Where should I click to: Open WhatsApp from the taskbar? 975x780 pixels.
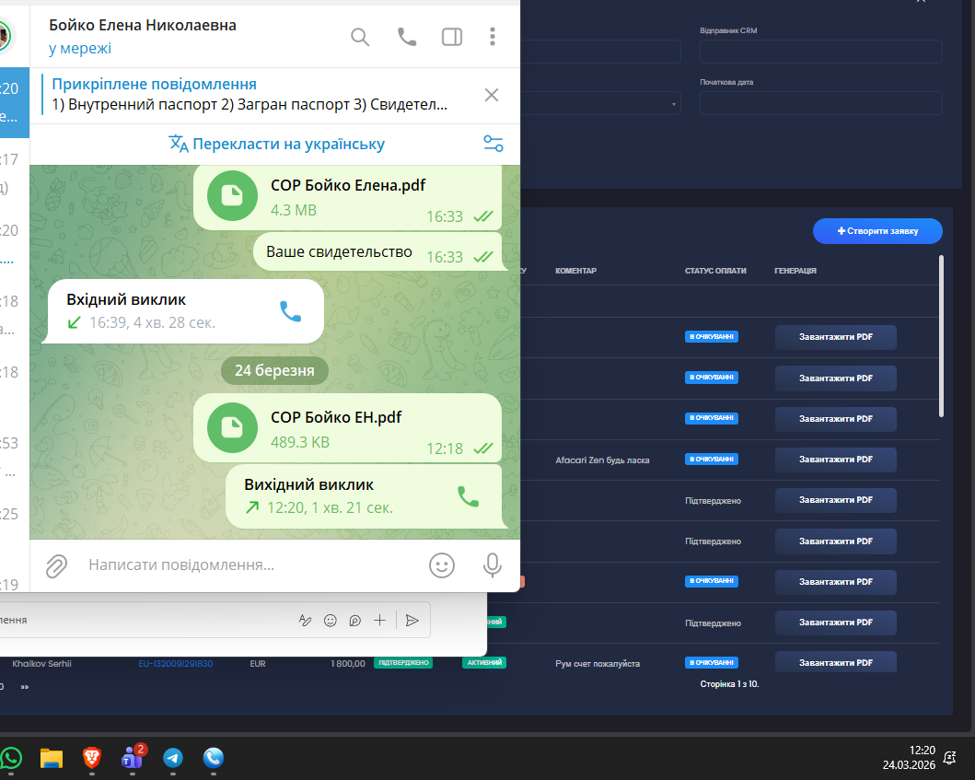click(11, 758)
